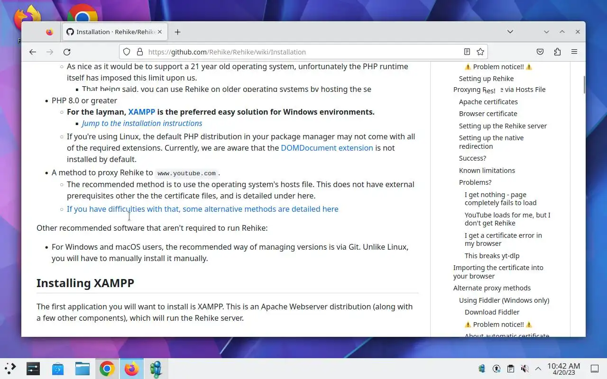Open the Extensions puzzle icon
607x379 pixels.
[x=557, y=52]
